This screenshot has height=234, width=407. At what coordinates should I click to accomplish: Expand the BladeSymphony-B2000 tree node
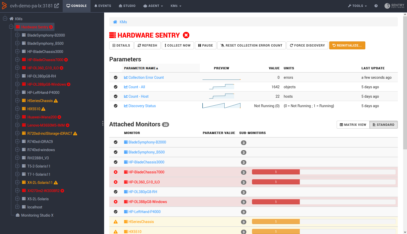coord(17,35)
